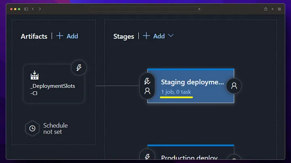
Task: Click the _DeploymentSlots-CI artifact name
Action: 53,89
